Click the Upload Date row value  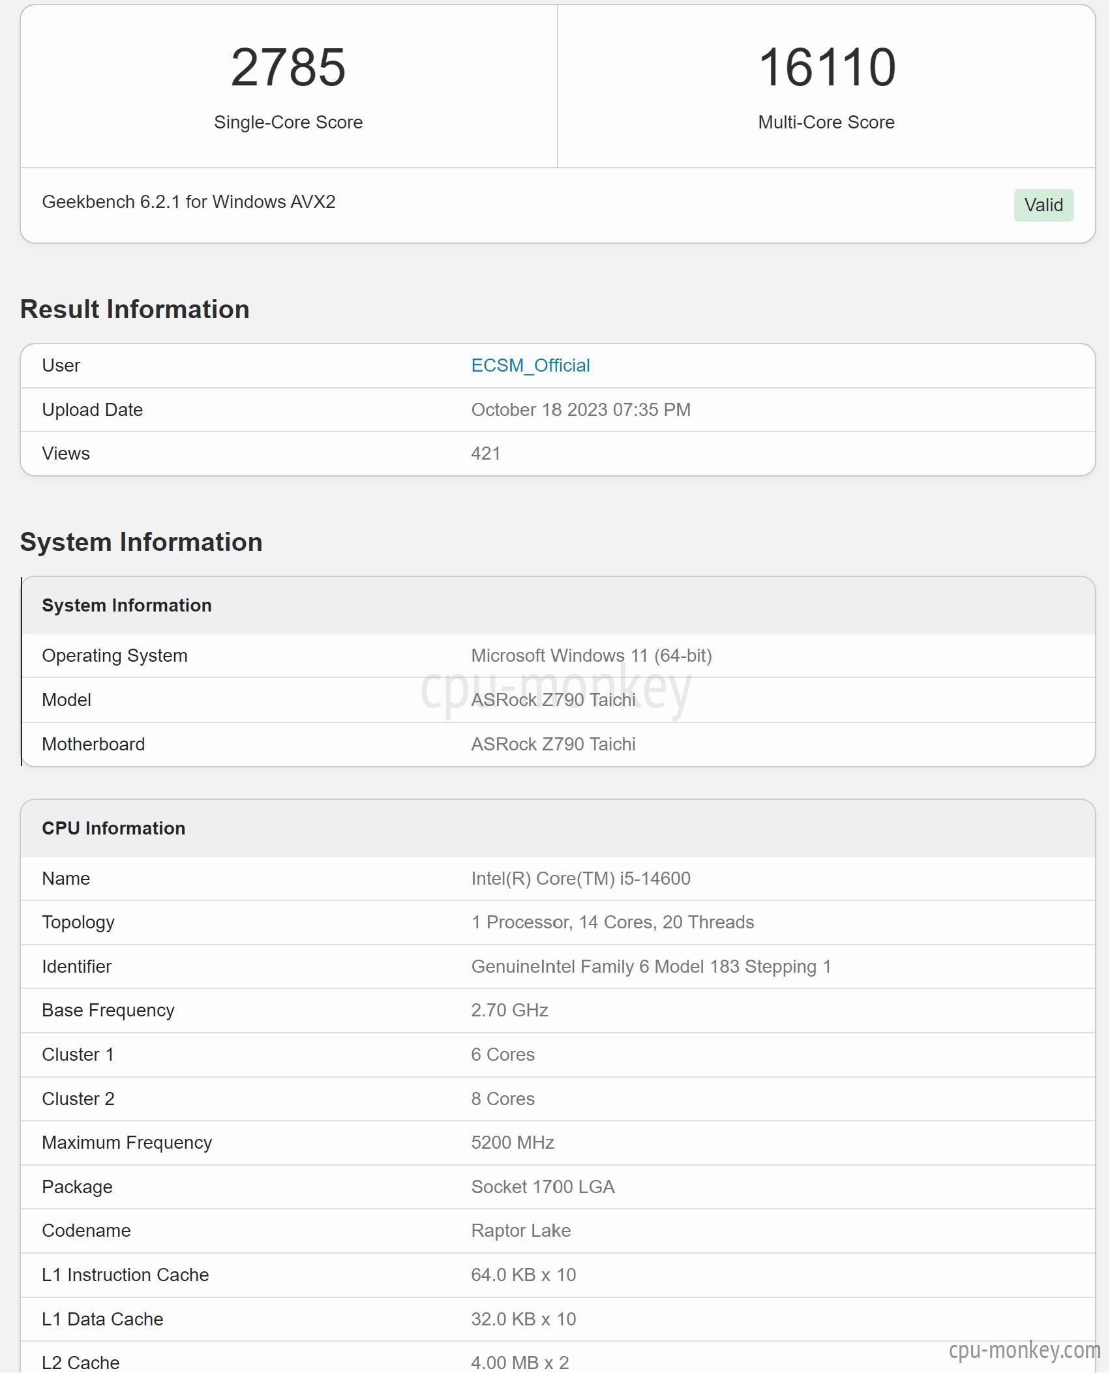pos(580,409)
